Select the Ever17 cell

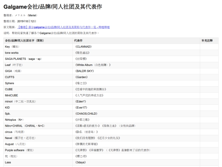coord(136,108)
